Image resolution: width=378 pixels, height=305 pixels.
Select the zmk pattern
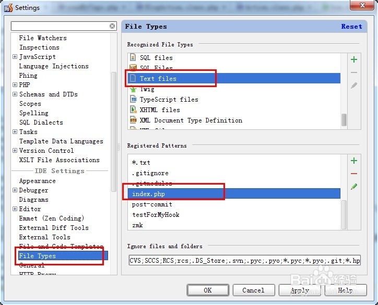coord(234,225)
